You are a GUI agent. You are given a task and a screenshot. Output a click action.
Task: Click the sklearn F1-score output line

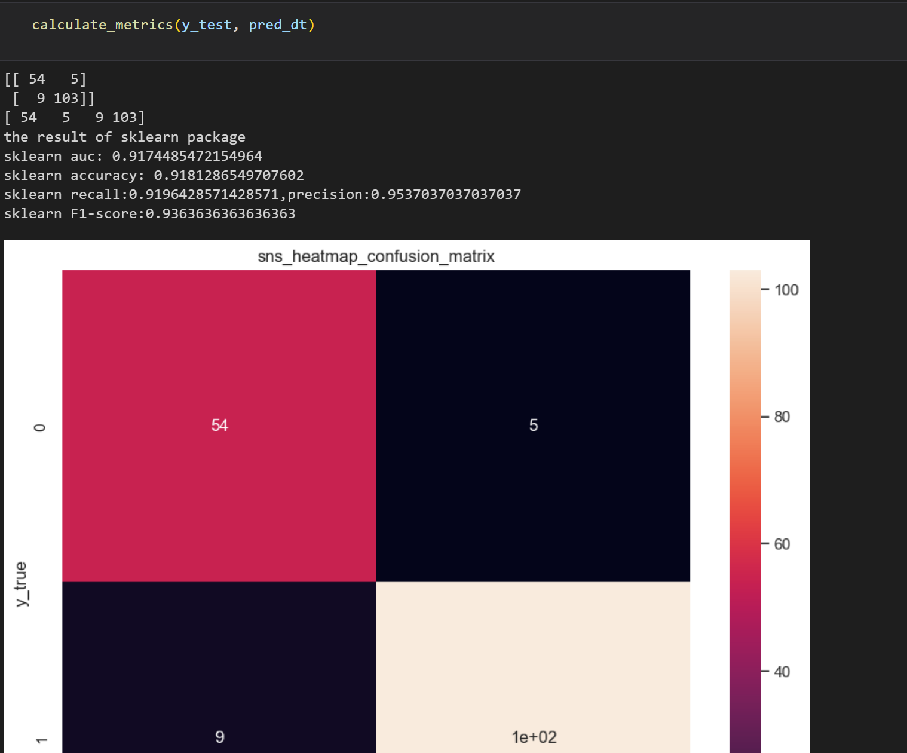coord(149,213)
